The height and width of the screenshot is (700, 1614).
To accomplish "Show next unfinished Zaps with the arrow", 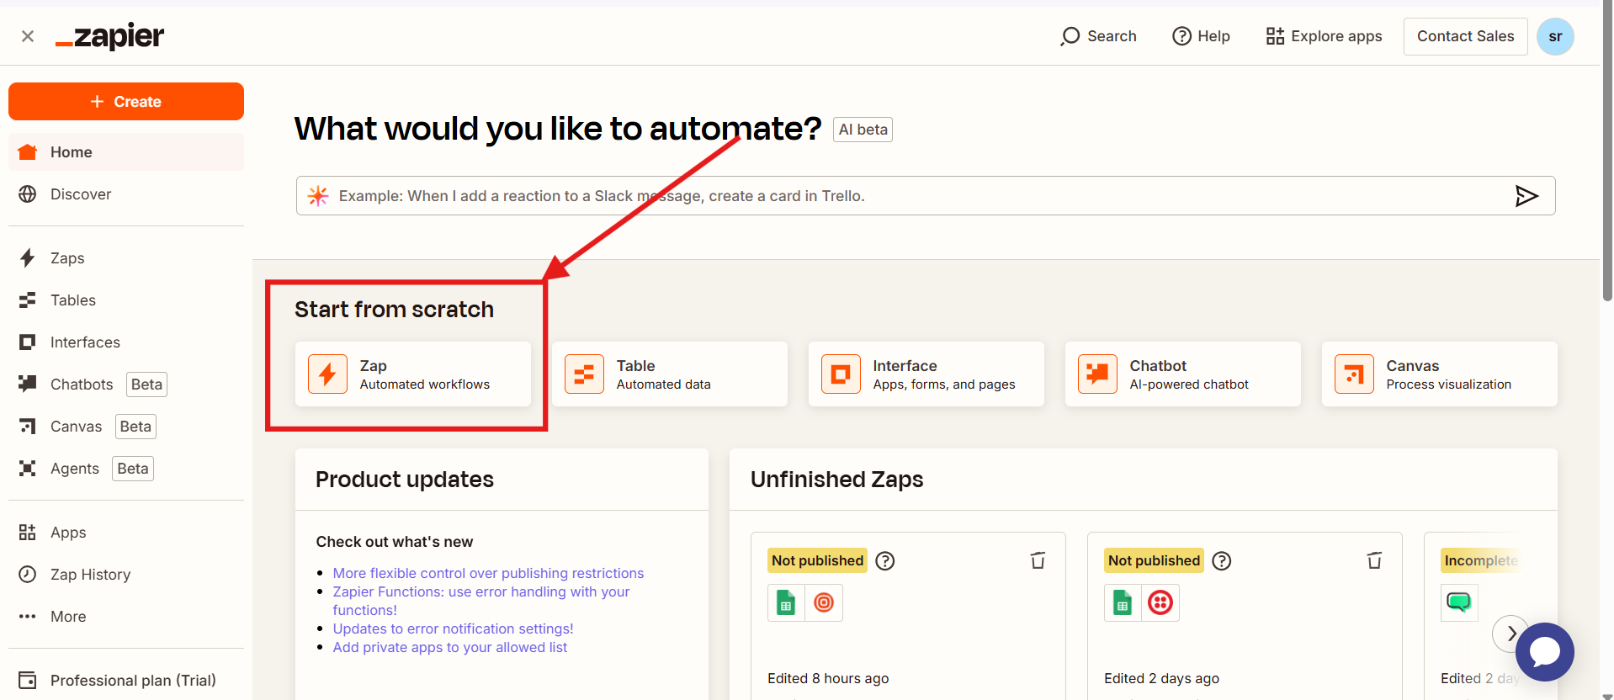I will [1510, 634].
